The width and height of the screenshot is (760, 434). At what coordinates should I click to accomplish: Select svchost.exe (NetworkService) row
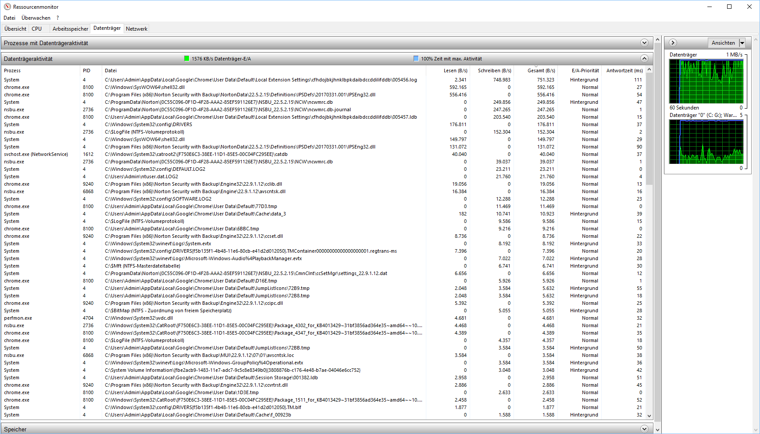click(x=324, y=154)
